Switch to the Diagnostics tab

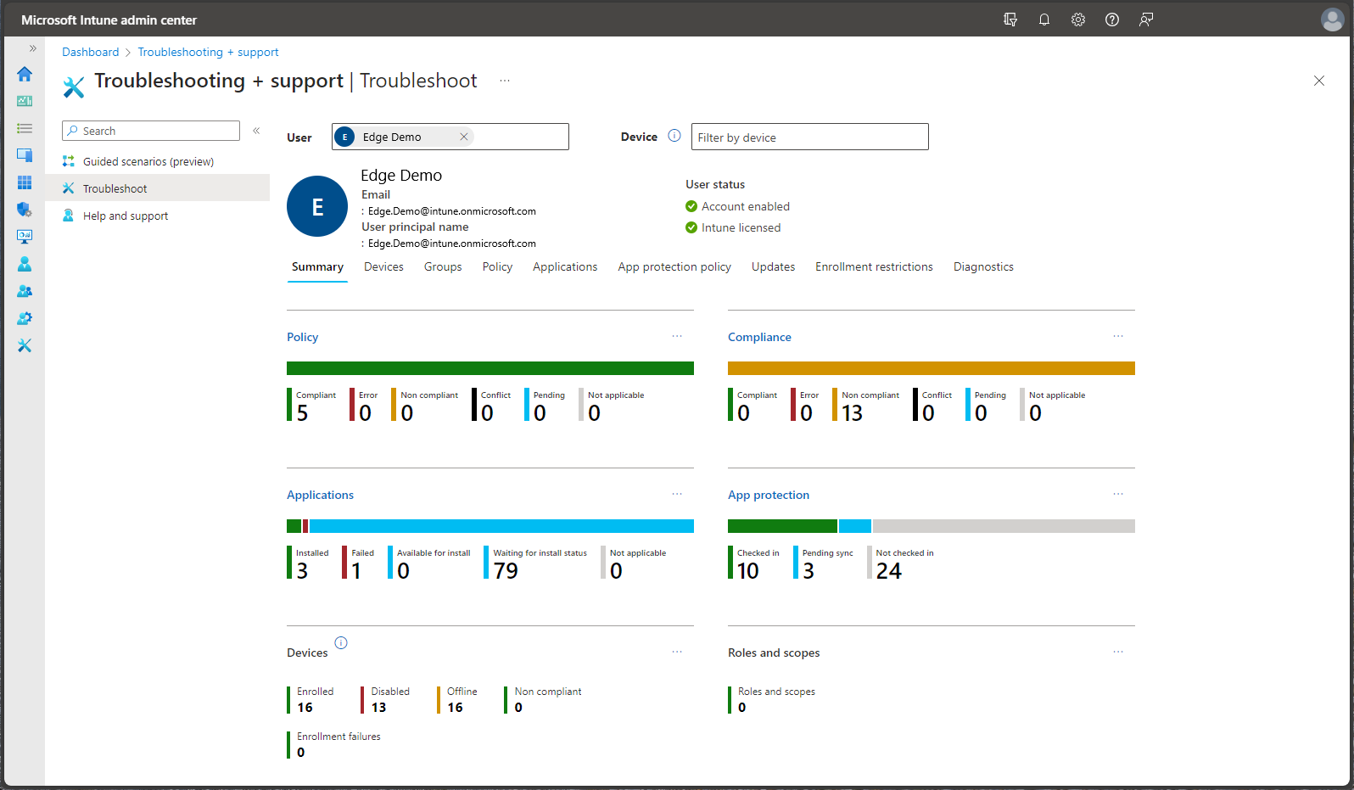(983, 266)
